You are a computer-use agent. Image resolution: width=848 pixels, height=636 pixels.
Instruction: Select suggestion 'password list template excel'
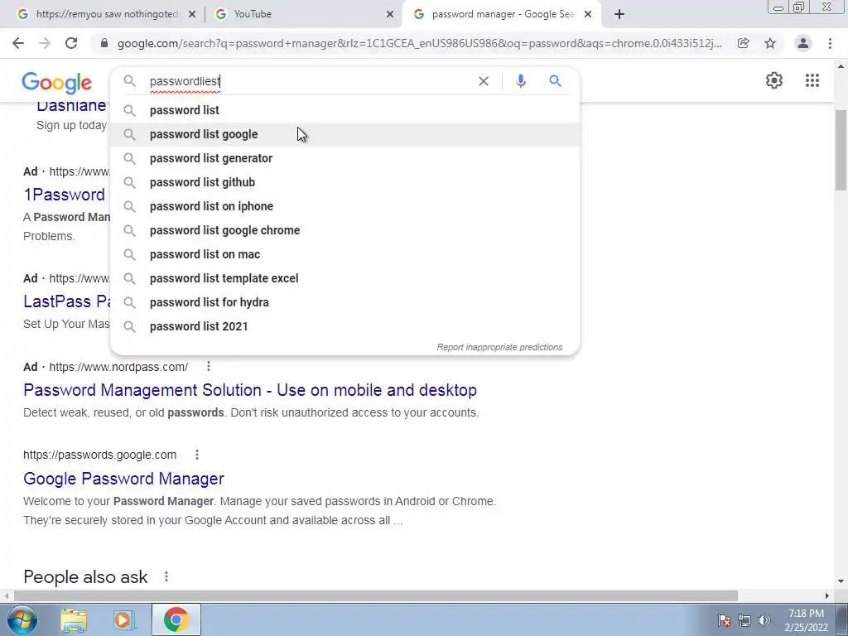(344, 278)
